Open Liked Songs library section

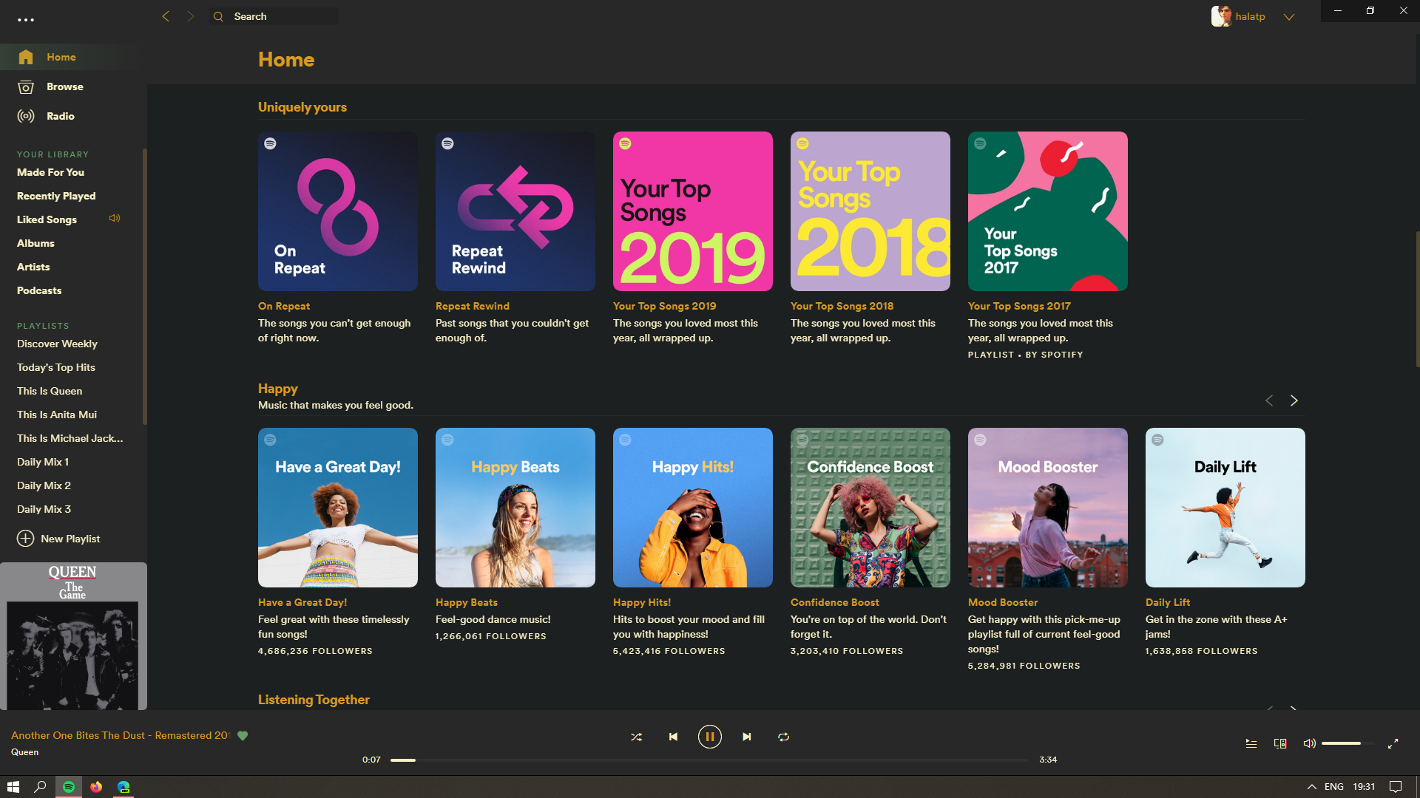tap(47, 219)
